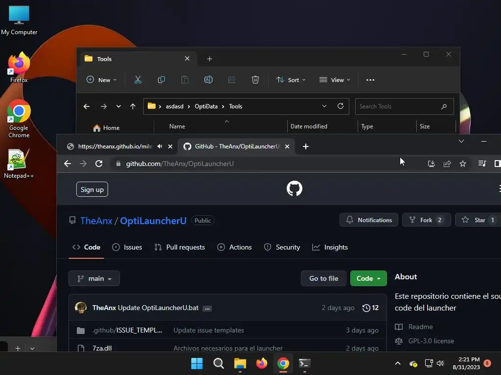Select the Code repository tab
The image size is (501, 375).
tap(86, 247)
